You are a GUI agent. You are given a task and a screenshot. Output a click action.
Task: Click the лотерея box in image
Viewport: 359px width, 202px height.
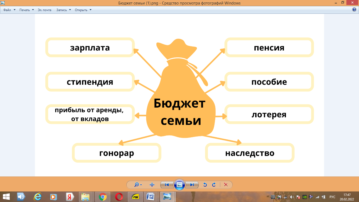(x=269, y=114)
